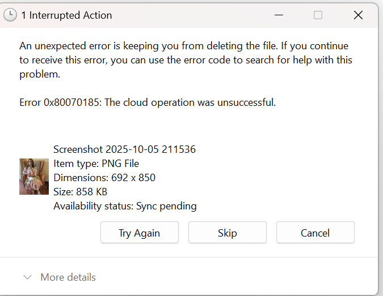Click the "1 Interrupted Action" title text
Screen dimensions: 383x296
tap(66, 15)
